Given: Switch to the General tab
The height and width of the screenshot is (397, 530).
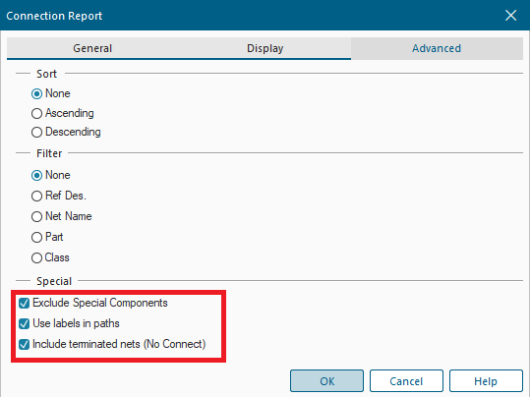Looking at the screenshot, I should coord(92,48).
